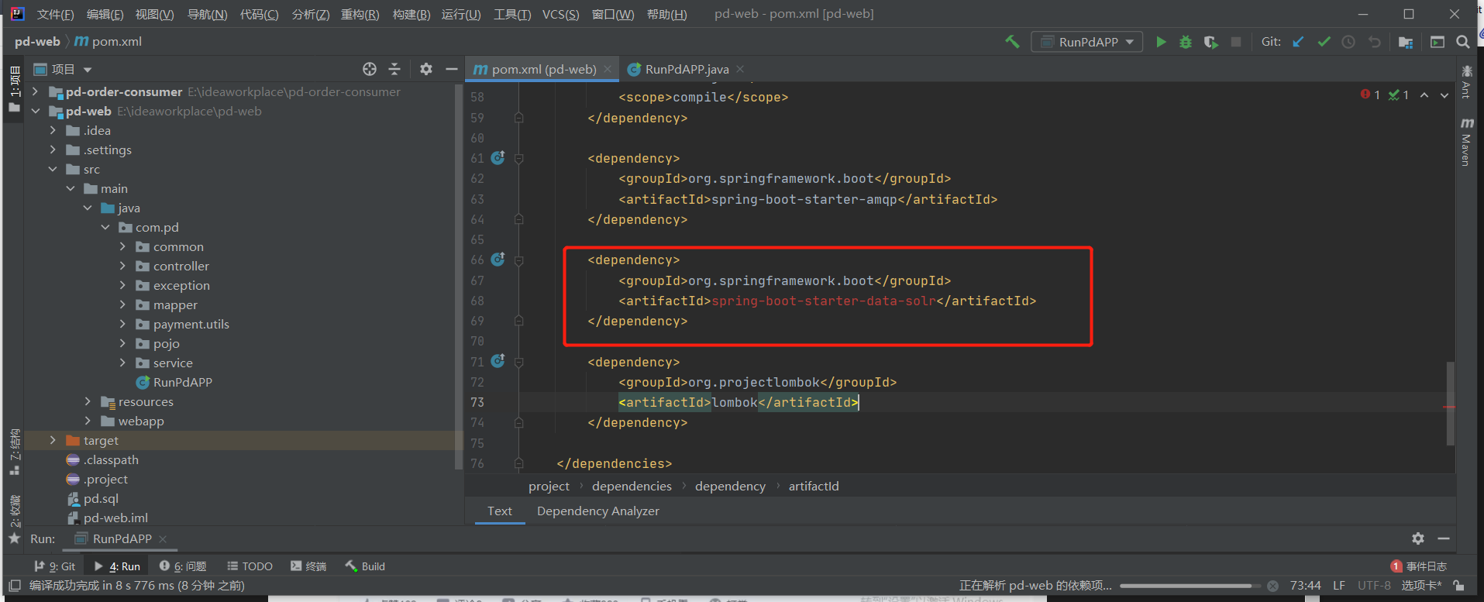
Task: Collapse all in project panel icon
Action: tap(394, 69)
